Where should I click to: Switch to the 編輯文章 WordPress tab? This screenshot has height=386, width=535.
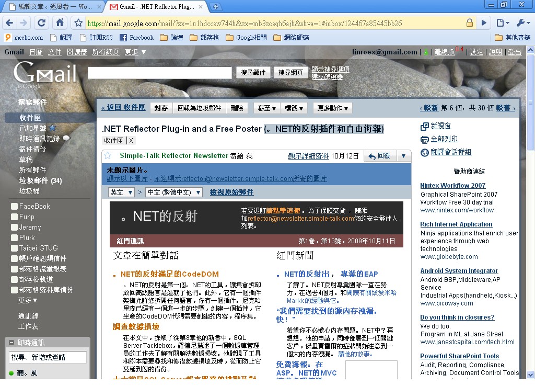click(54, 6)
